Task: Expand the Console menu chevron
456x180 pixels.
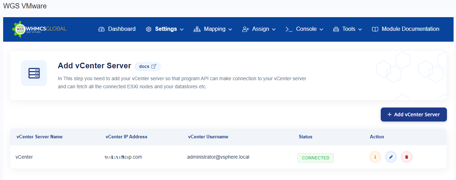Action: (x=321, y=29)
